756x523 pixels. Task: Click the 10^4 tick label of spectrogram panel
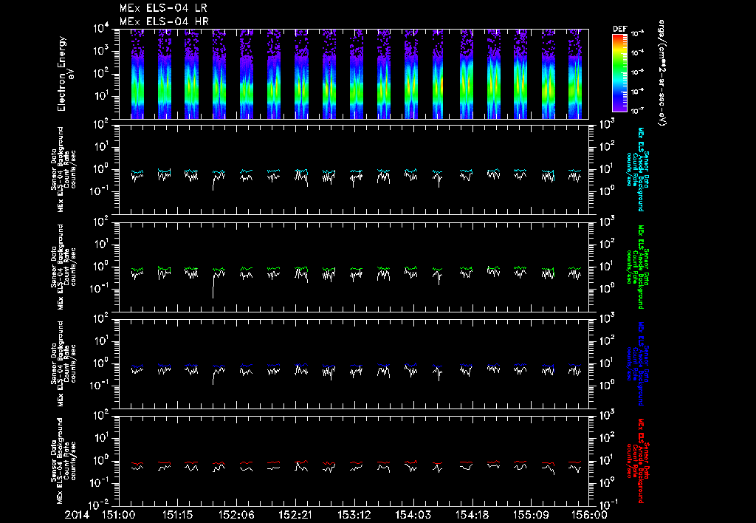tap(100, 28)
